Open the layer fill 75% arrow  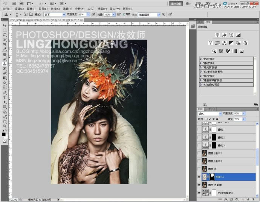coord(244,119)
